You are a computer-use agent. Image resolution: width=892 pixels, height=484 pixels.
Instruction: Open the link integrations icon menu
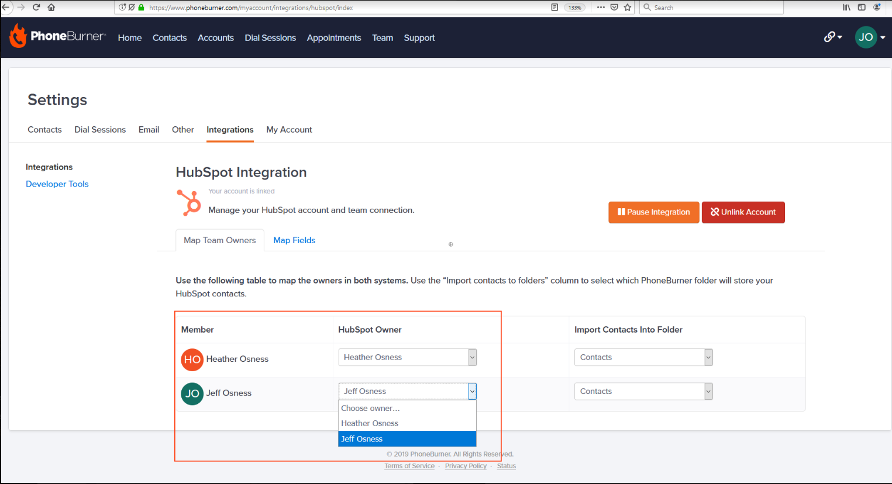pyautogui.click(x=833, y=37)
